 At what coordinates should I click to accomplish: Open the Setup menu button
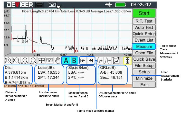point(144,72)
